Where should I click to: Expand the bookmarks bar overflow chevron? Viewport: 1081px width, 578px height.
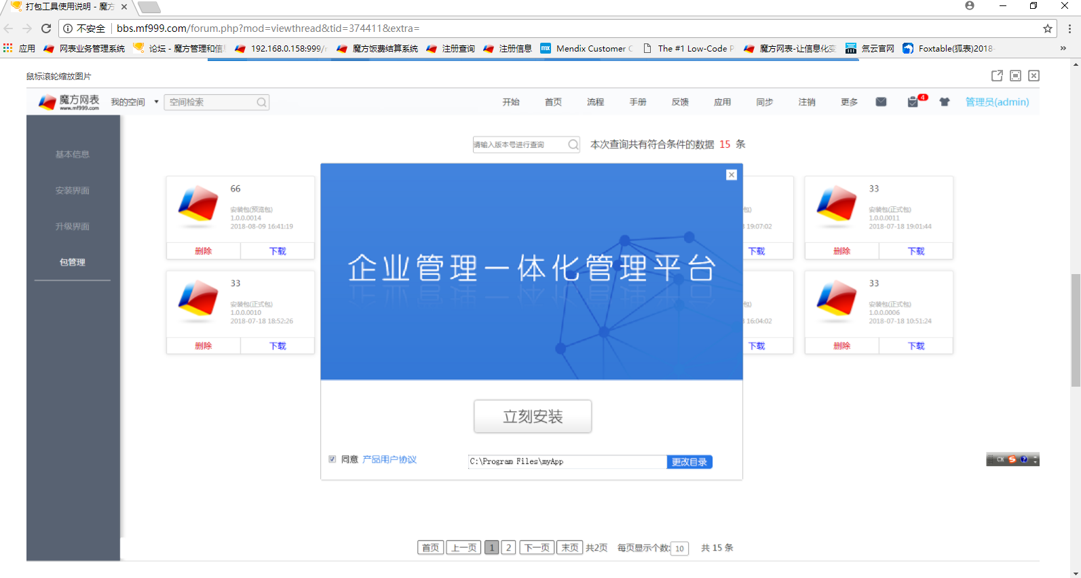point(1063,48)
